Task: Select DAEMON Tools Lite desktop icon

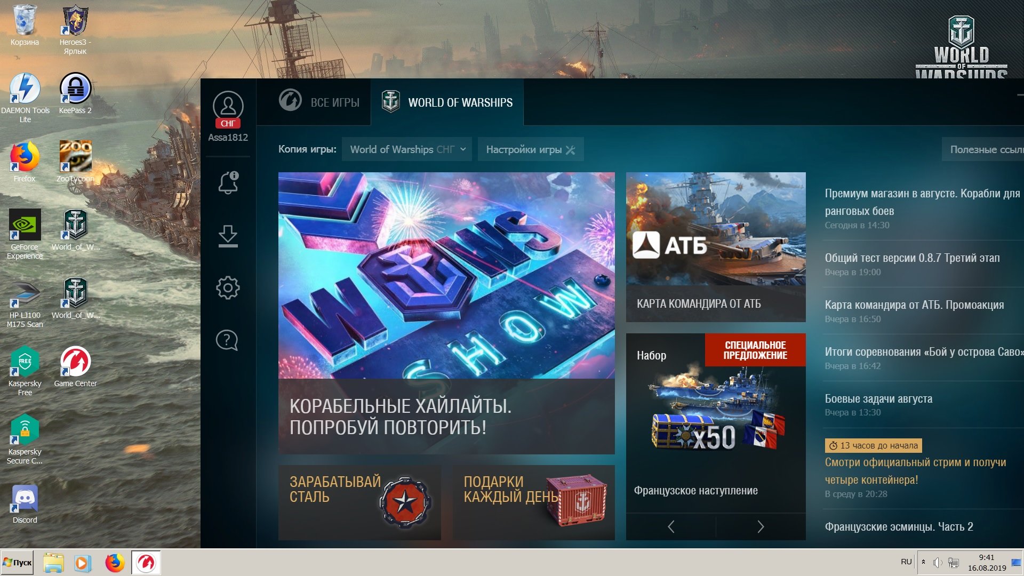Action: tap(25, 98)
